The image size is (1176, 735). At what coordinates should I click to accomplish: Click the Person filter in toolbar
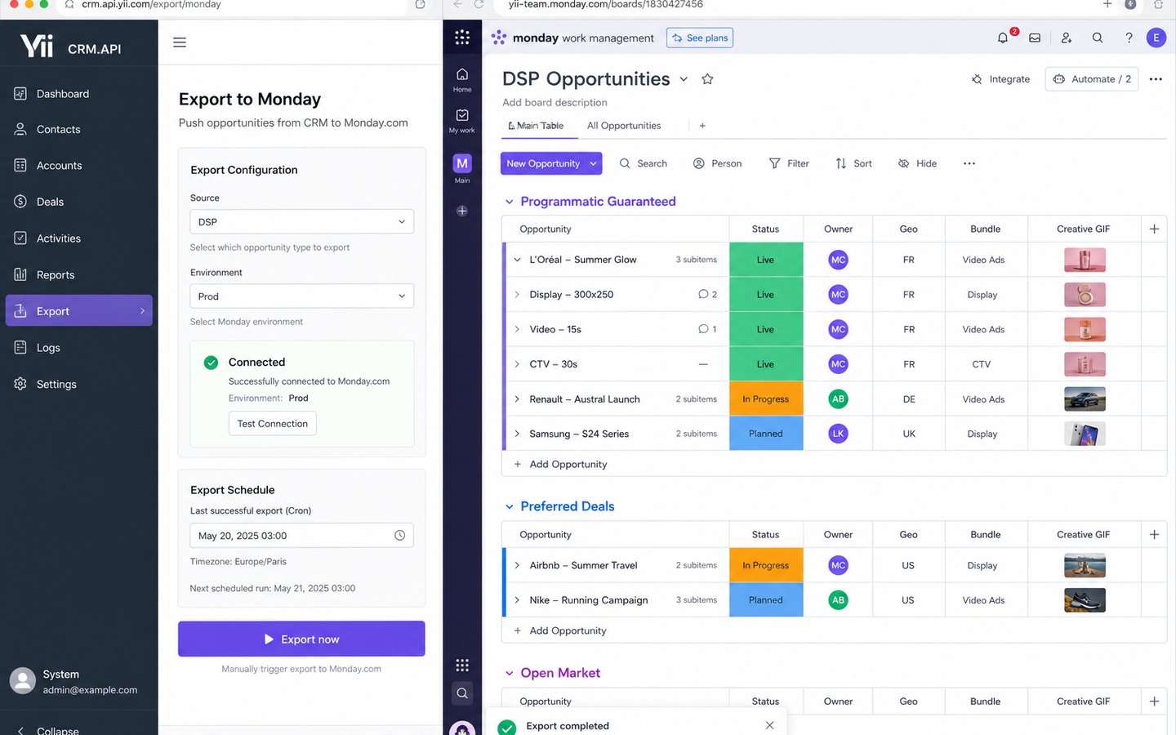(x=718, y=163)
